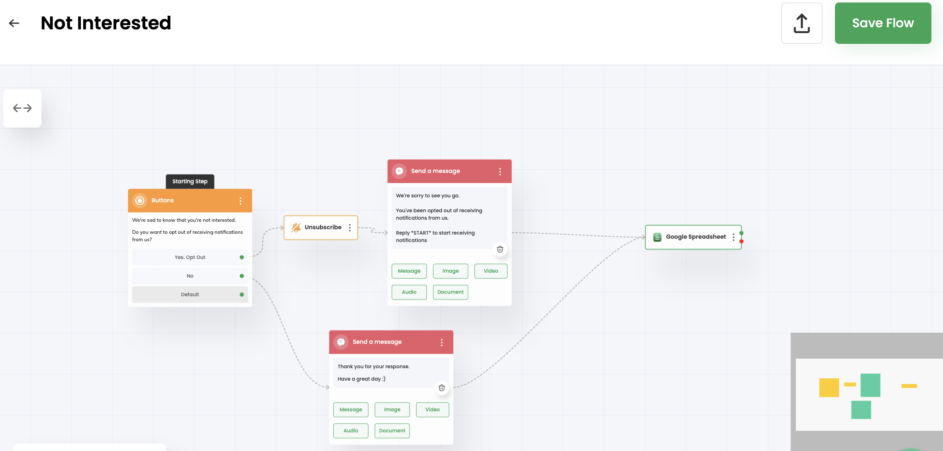Viewport: 943px width, 451px height.
Task: Click the Google Spreadsheet sheet icon
Action: tap(657, 237)
